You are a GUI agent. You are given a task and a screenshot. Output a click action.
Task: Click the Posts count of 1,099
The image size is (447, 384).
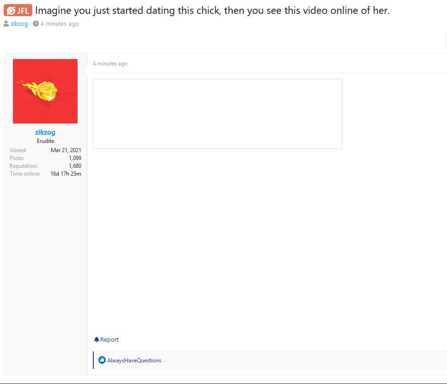pyautogui.click(x=75, y=158)
